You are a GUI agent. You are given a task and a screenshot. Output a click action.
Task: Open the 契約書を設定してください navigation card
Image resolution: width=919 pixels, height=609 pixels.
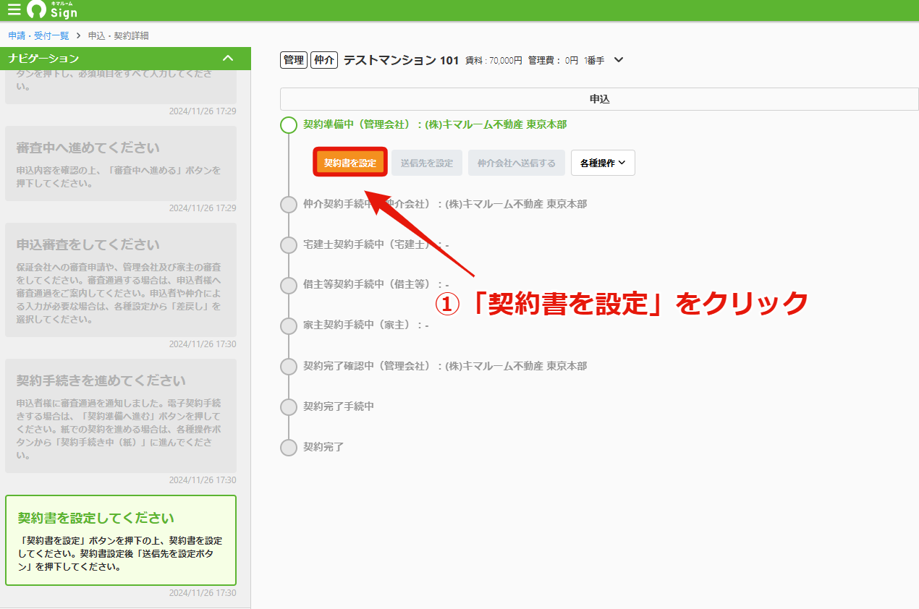(121, 540)
